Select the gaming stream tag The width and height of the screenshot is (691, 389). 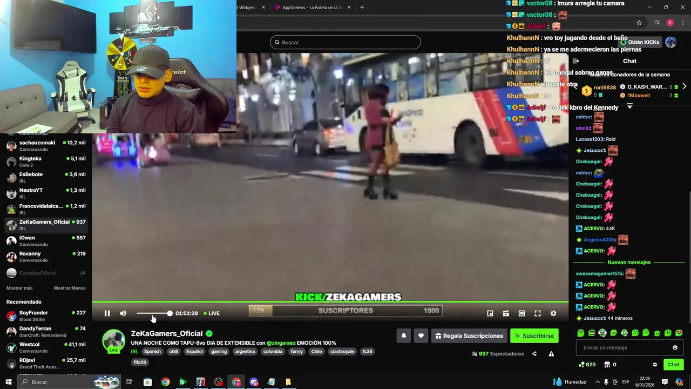coord(219,351)
